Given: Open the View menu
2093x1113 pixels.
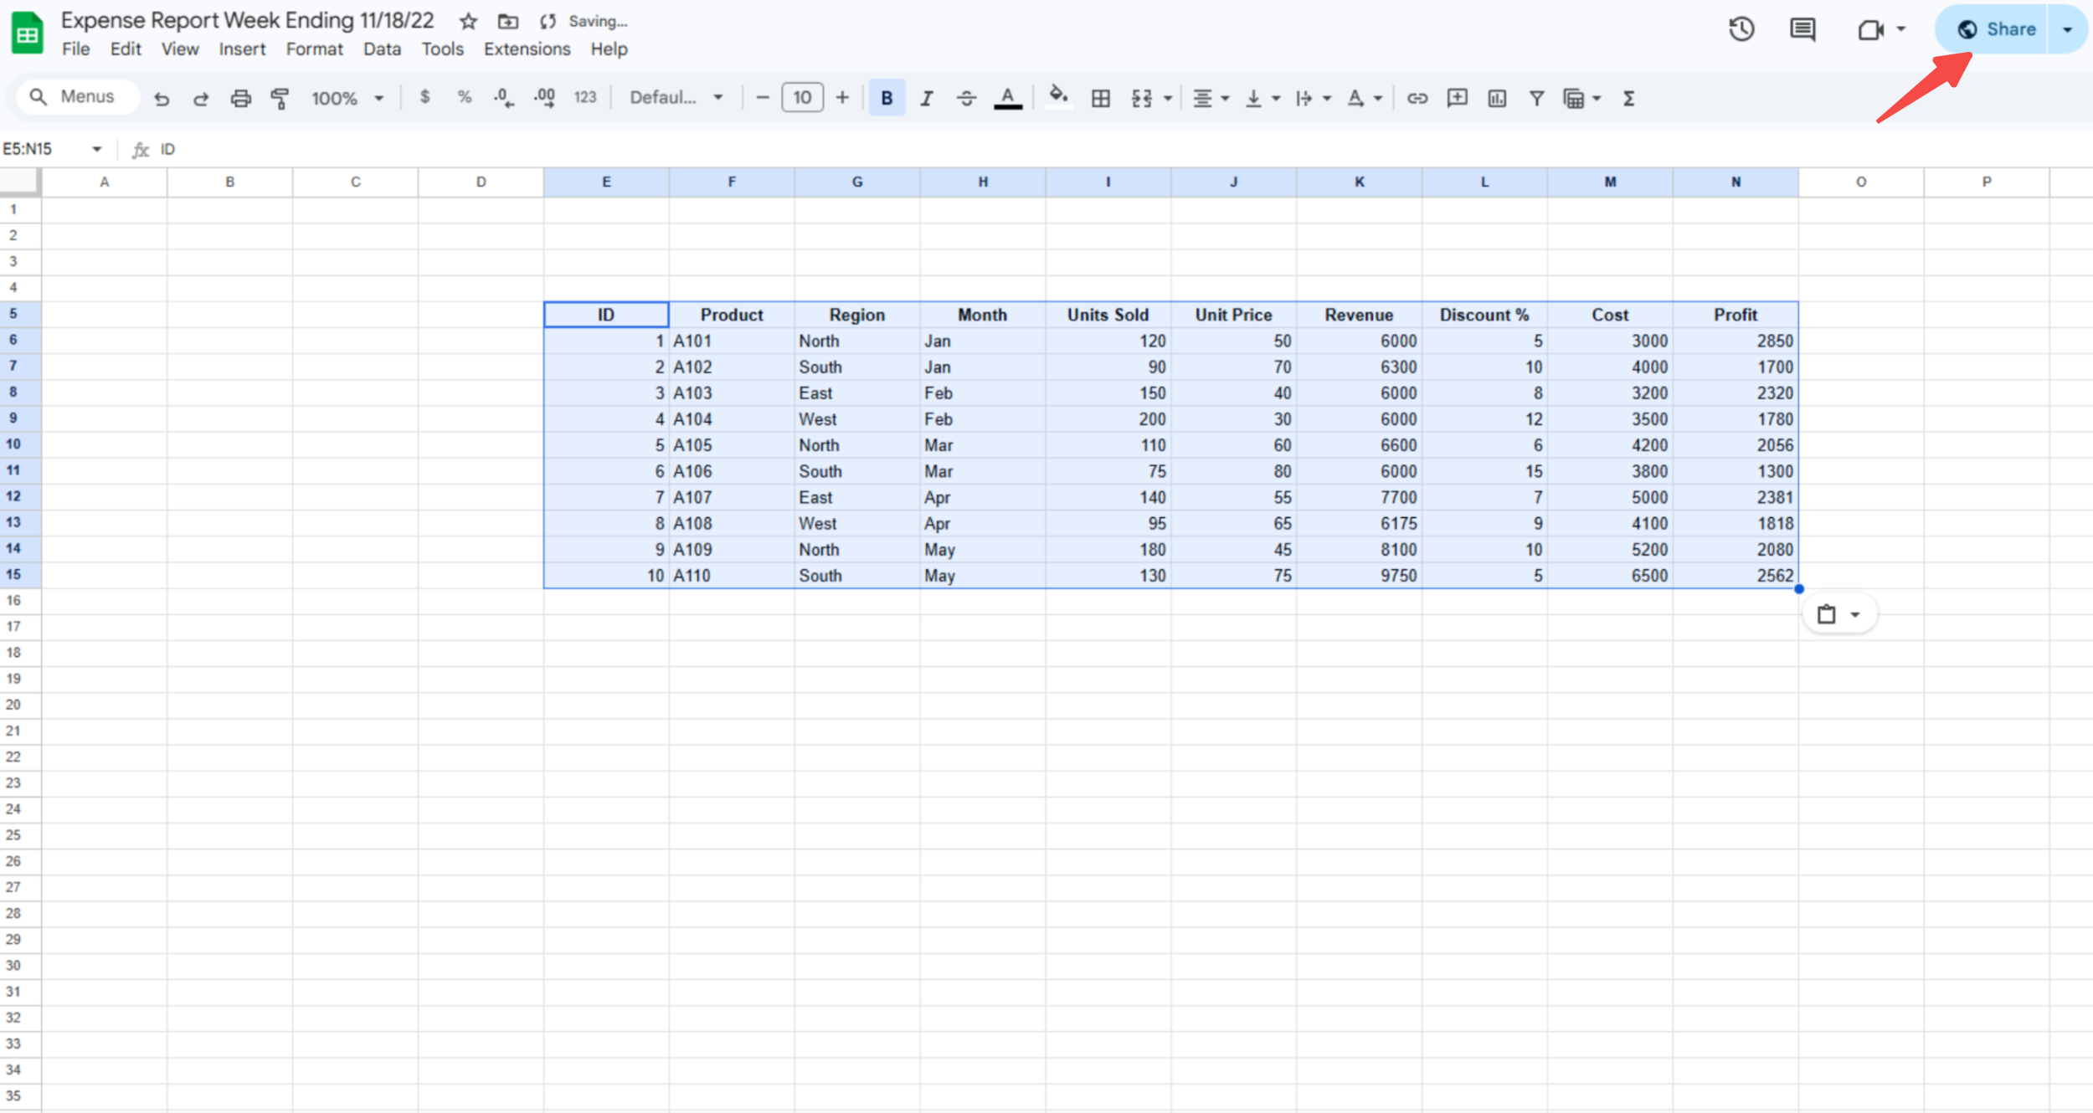Looking at the screenshot, I should click(x=180, y=49).
